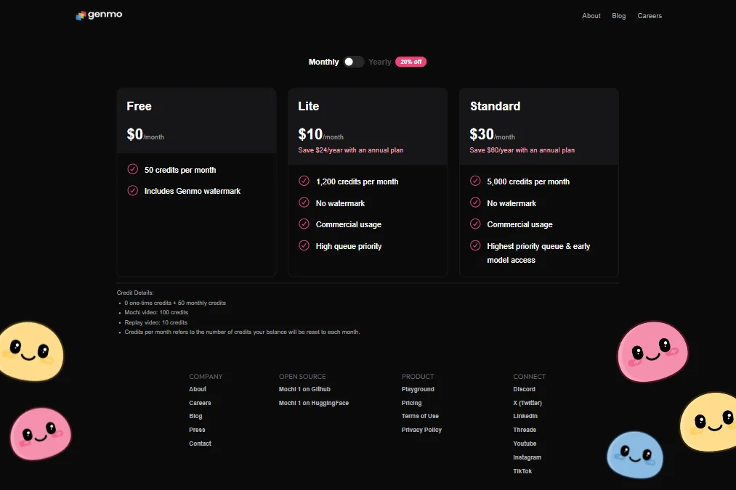
Task: Open the footer Press link
Action: (197, 430)
